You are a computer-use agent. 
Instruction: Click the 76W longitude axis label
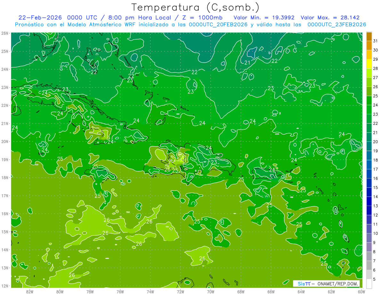[x=120, y=292]
